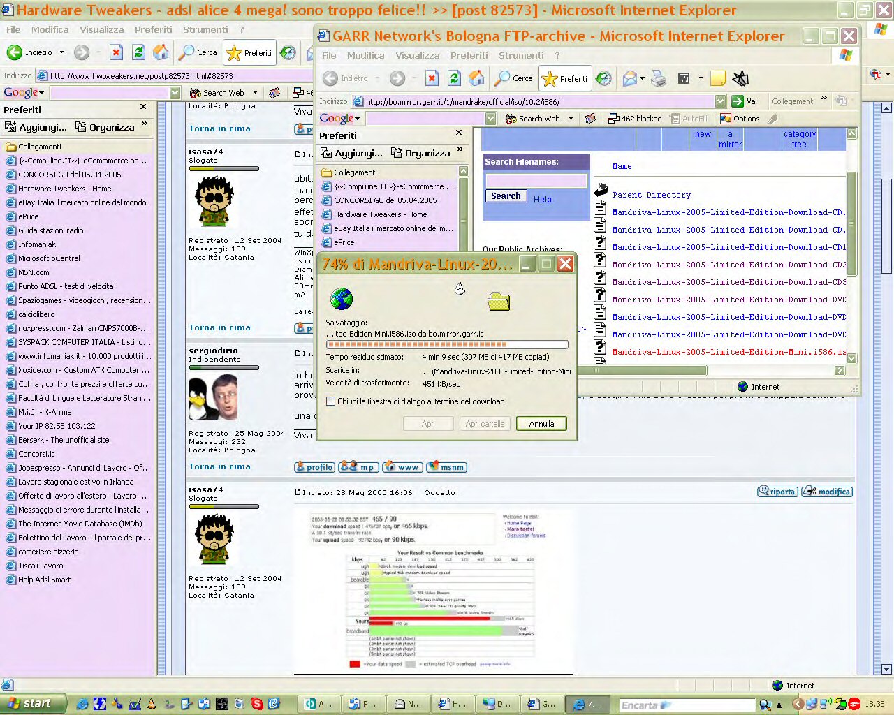Click profilo button under sergiodirio post
This screenshot has height=715, width=894.
click(315, 467)
